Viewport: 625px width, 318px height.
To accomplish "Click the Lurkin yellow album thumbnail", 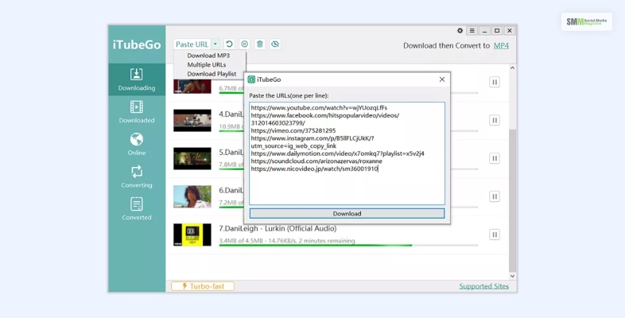I will pyautogui.click(x=192, y=235).
